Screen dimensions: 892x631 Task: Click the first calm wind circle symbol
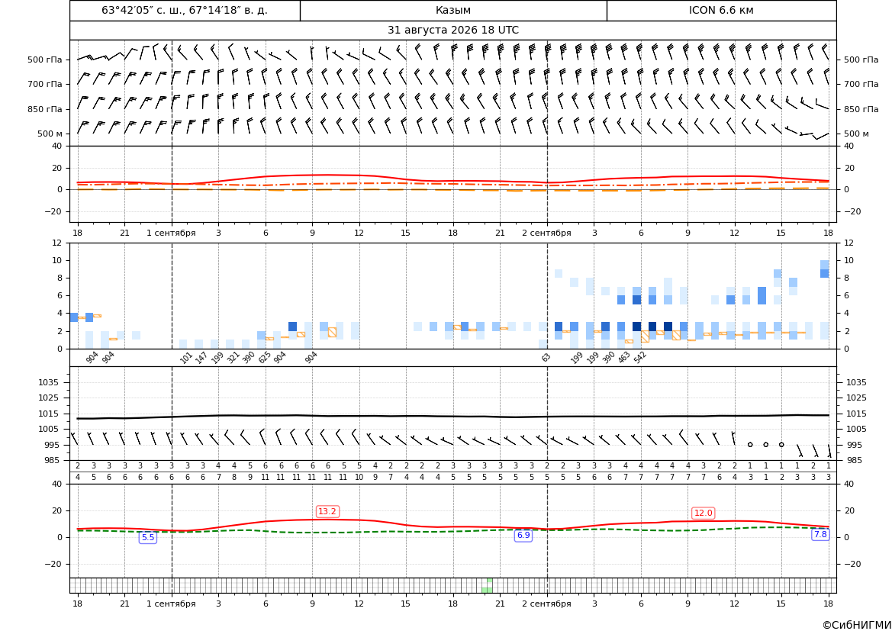pos(750,444)
